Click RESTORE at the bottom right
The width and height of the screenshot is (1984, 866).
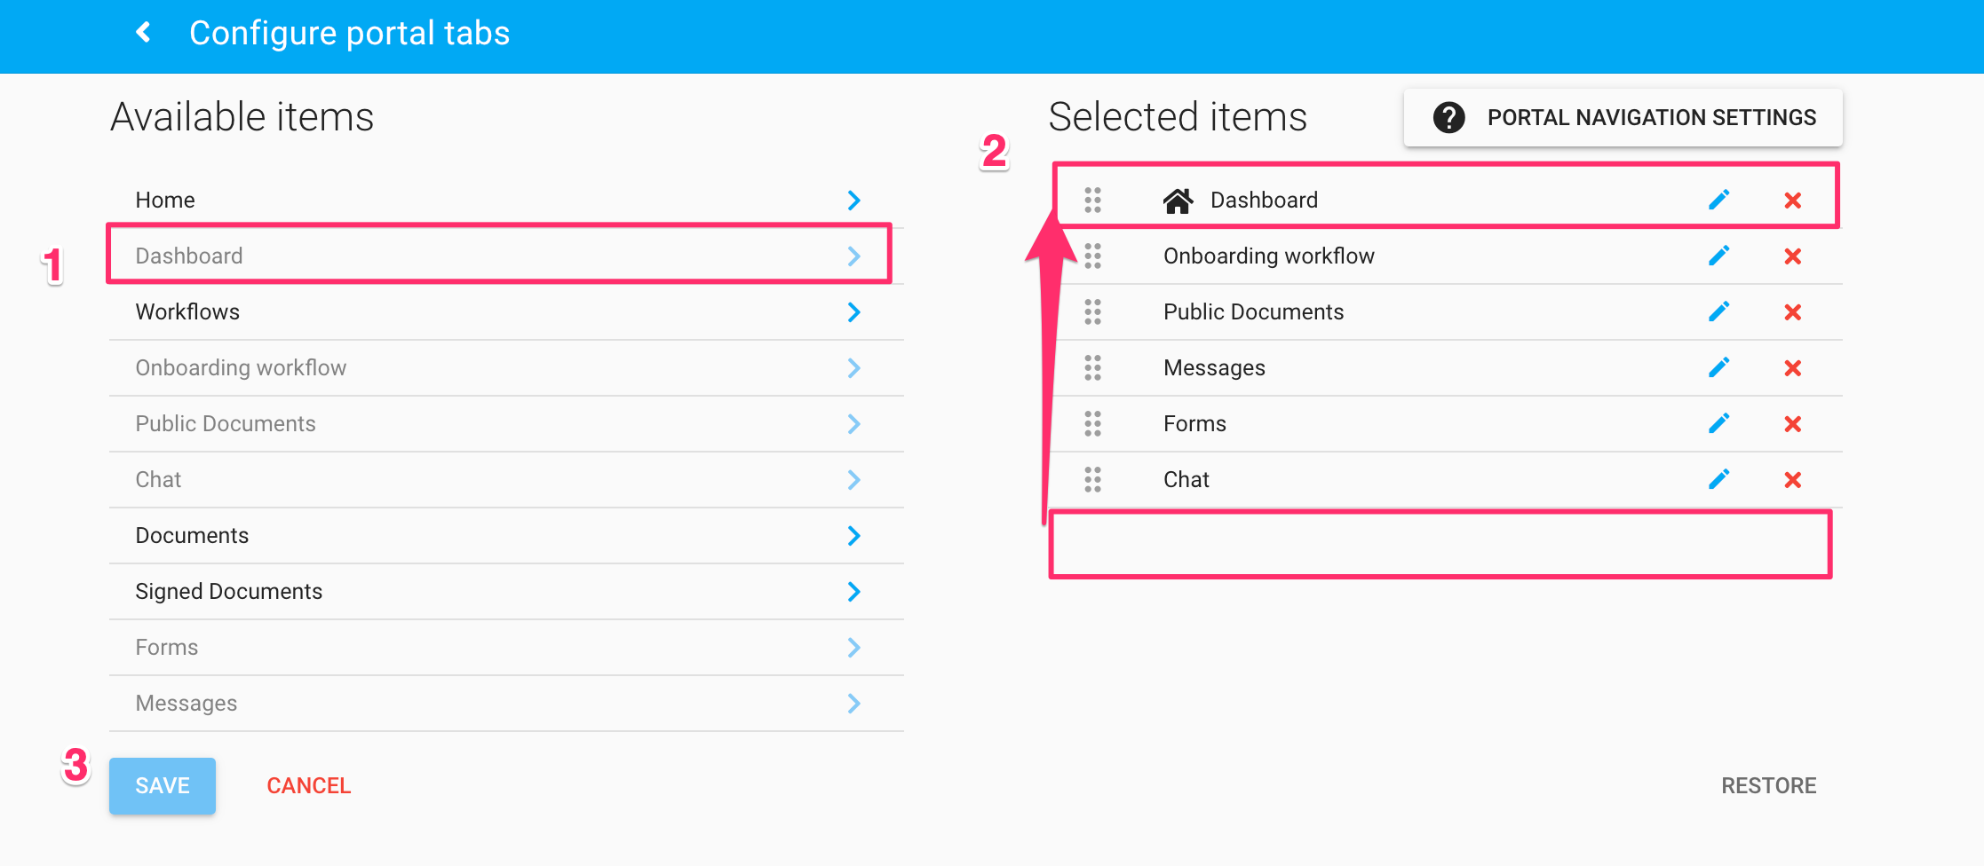[x=1769, y=785]
